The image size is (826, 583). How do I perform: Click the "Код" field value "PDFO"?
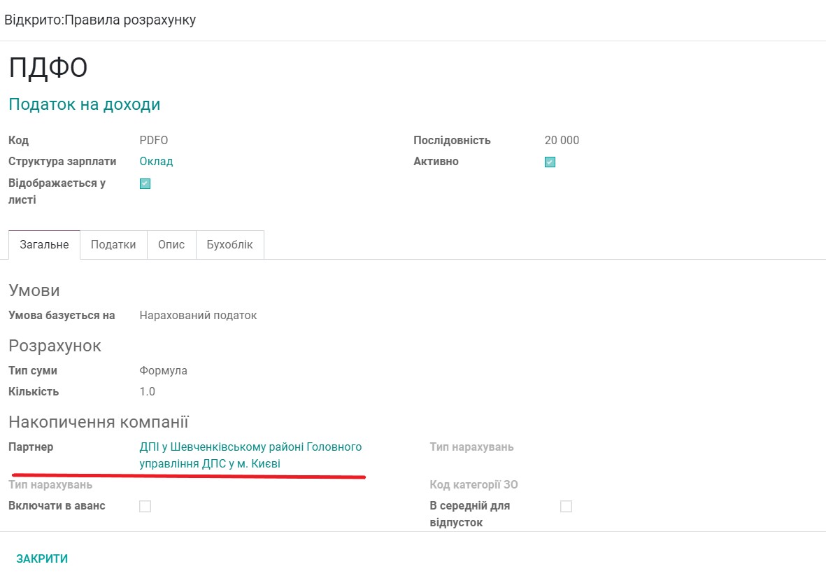pos(154,140)
